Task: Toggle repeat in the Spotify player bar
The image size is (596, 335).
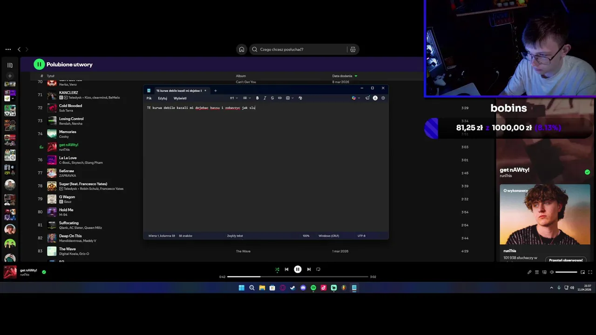Action: 318,269
